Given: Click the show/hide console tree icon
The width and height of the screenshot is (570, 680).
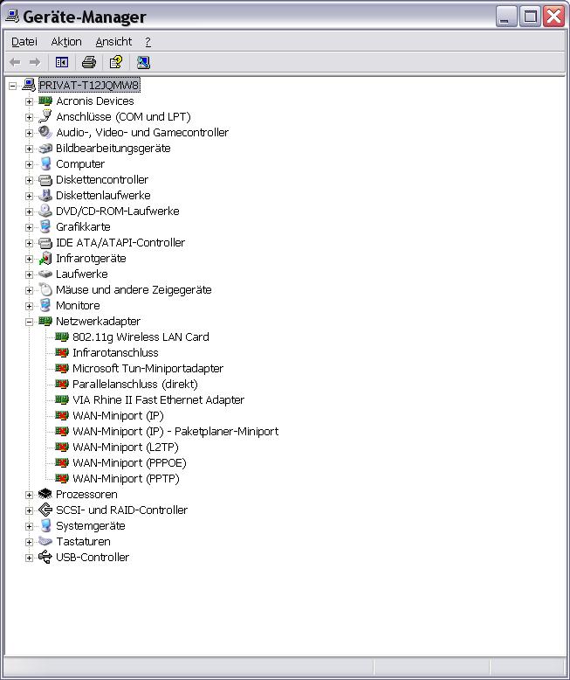Looking at the screenshot, I should point(62,62).
